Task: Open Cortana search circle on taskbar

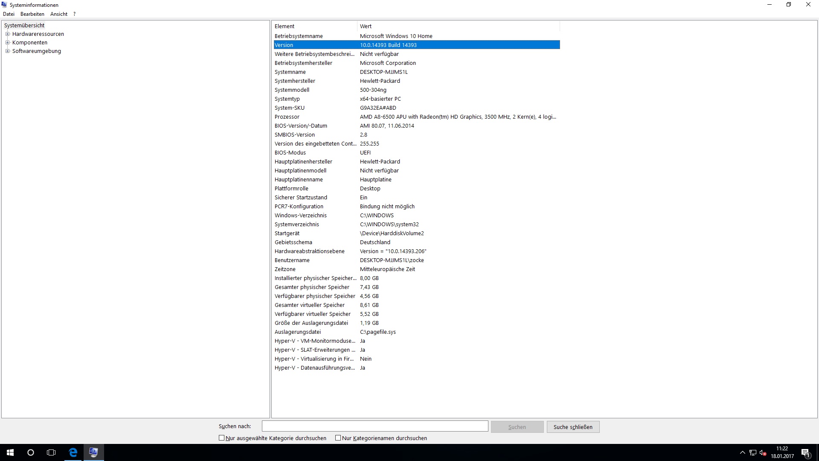Action: 31,452
